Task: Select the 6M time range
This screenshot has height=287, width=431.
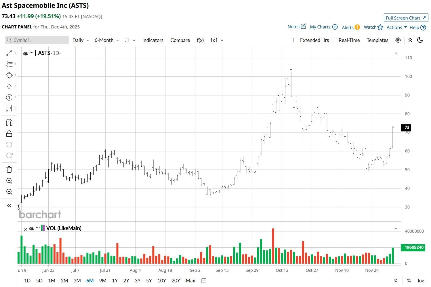Action: pos(90,281)
